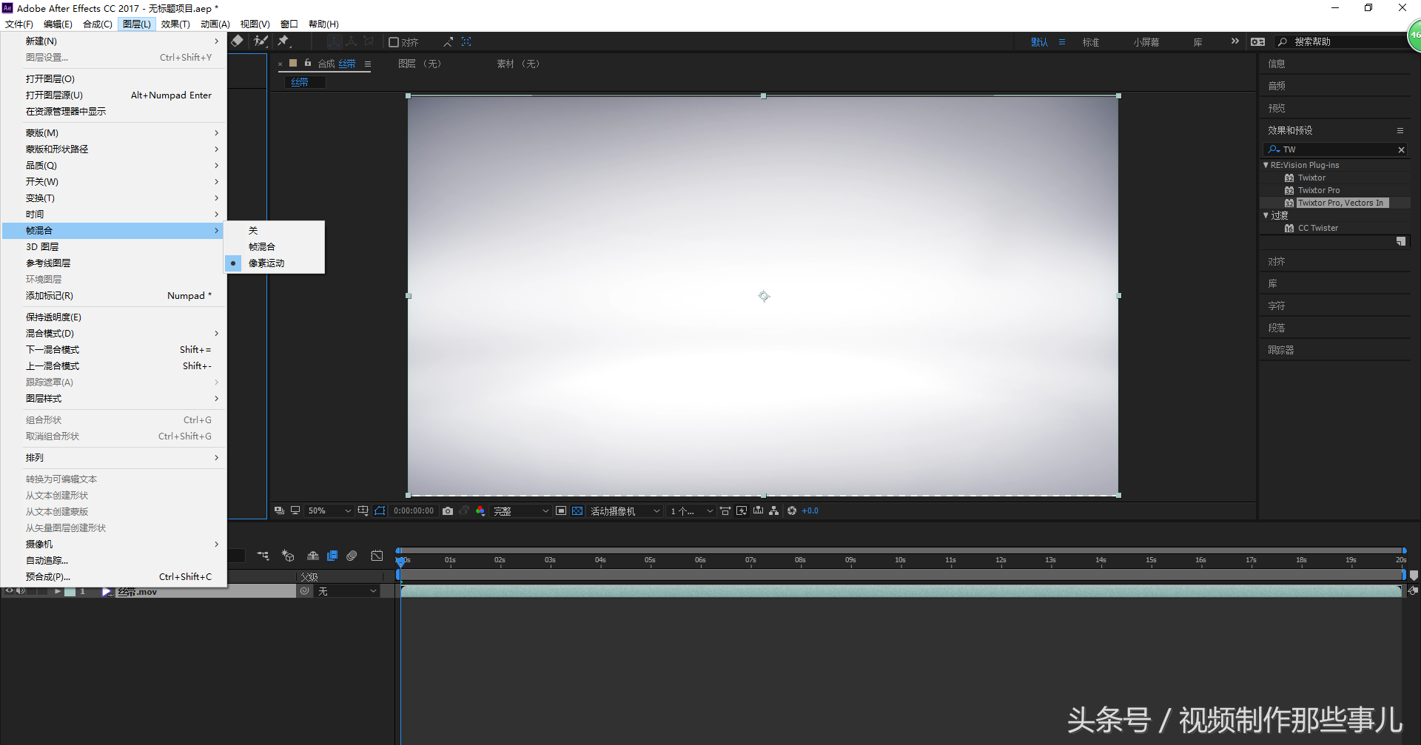The image size is (1421, 745).
Task: Select the Puppet Pin tool
Action: 283,41
